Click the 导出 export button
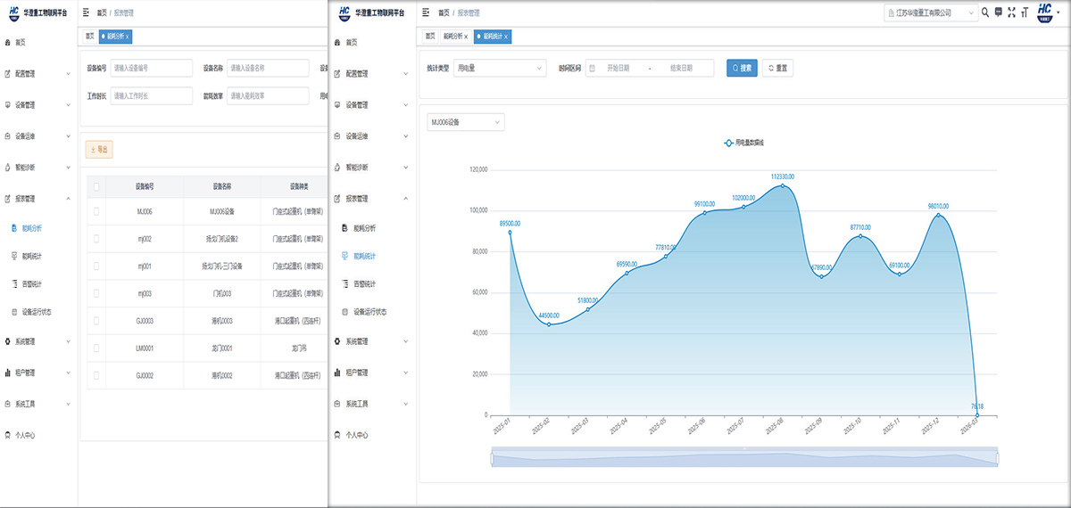Screen dimensions: 1071x508 pyautogui.click(x=99, y=151)
